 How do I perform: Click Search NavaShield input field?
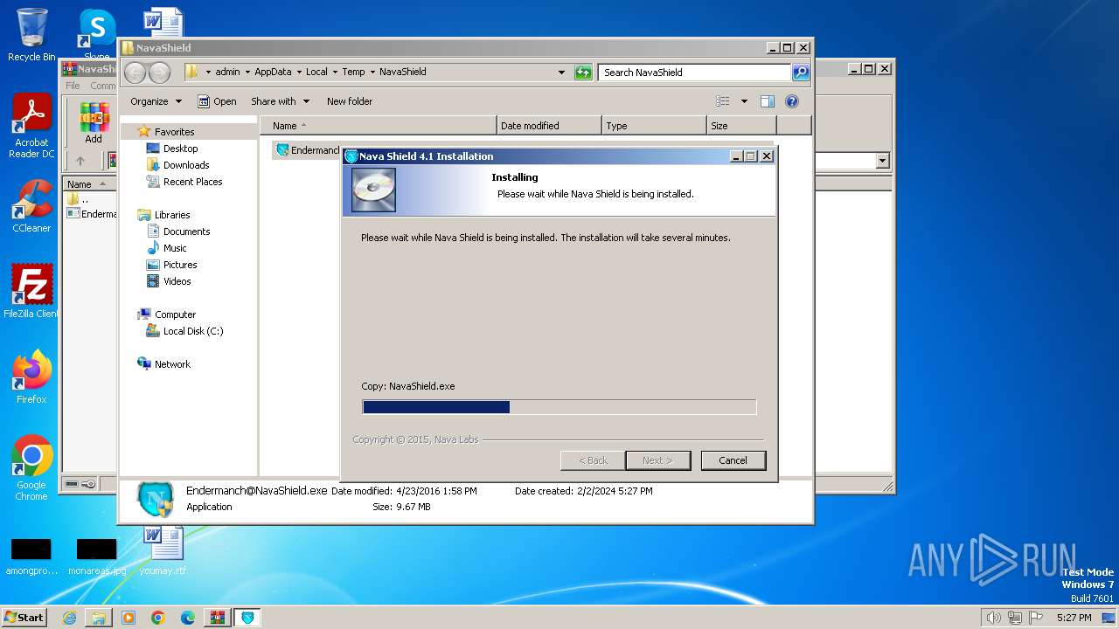[694, 73]
